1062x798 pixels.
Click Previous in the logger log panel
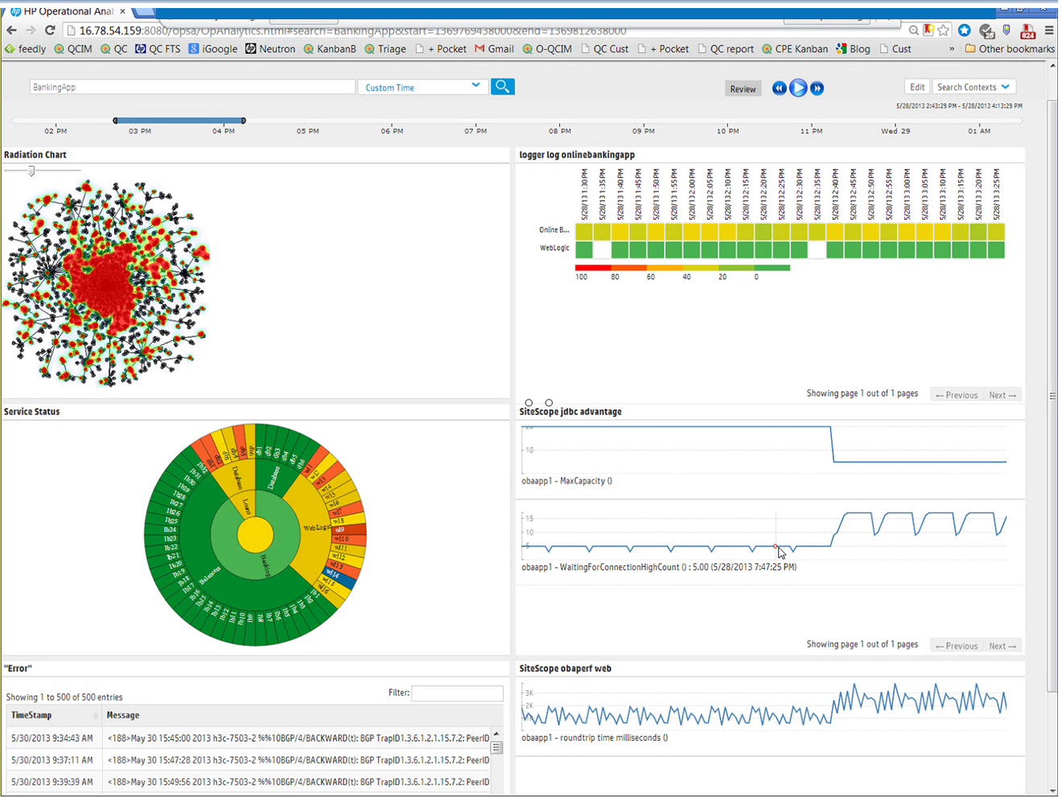click(x=957, y=395)
